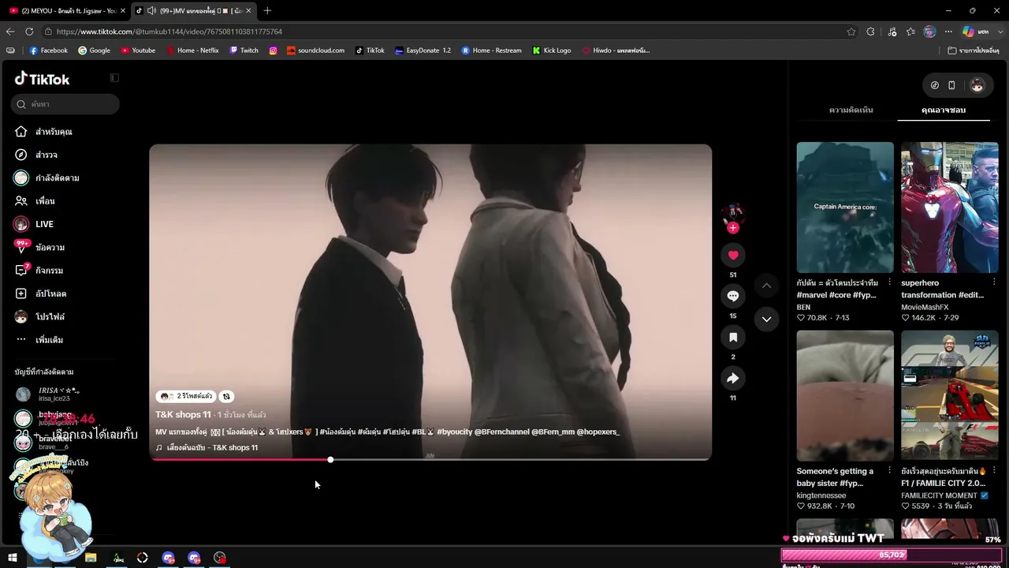Open the TikTok home logo

click(x=43, y=79)
